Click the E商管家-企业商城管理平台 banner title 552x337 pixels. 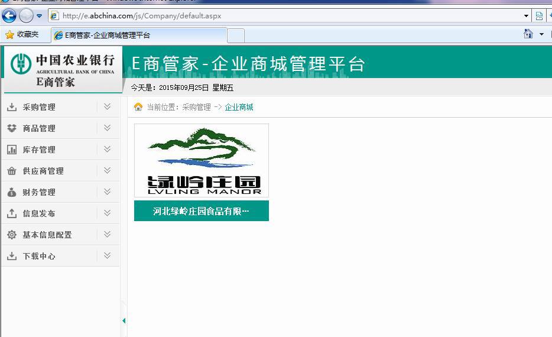click(248, 64)
